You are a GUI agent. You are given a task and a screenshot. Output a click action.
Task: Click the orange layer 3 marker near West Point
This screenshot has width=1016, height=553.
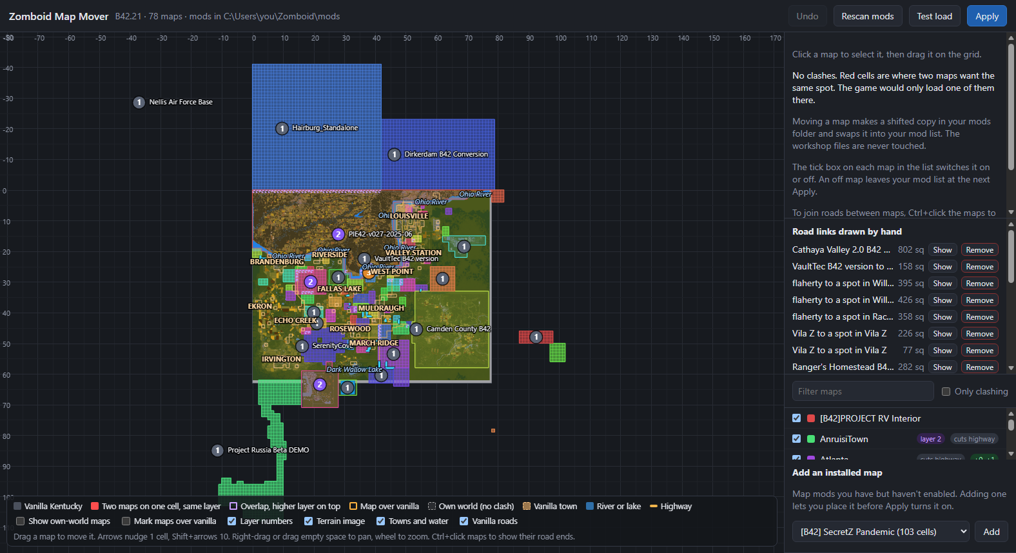[368, 273]
